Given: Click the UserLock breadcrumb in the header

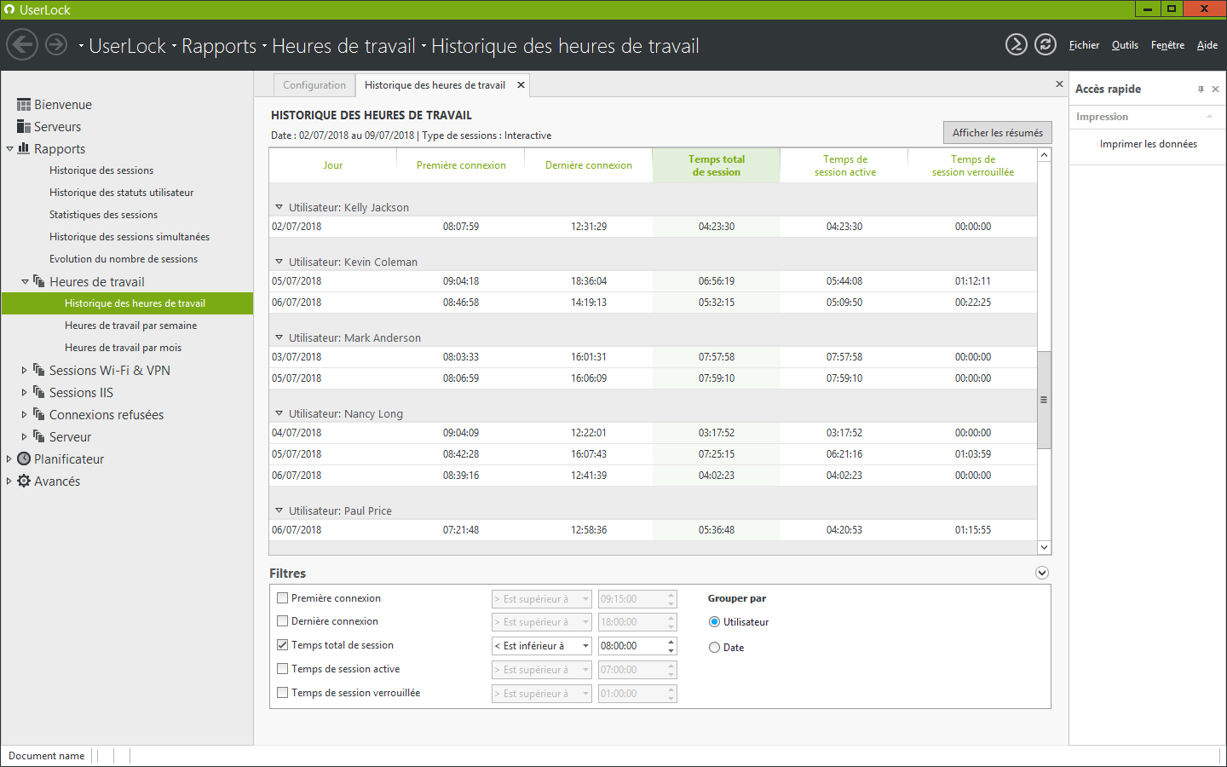Looking at the screenshot, I should 128,46.
